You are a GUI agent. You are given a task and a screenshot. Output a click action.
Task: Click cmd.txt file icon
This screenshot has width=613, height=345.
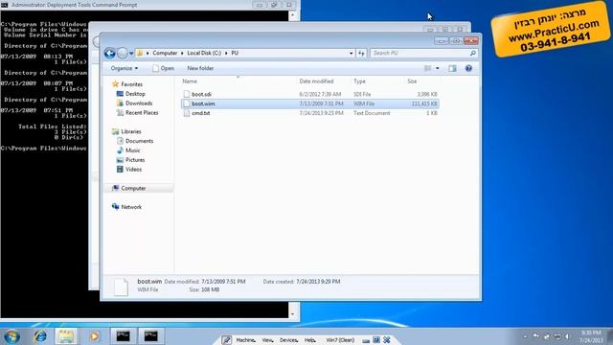tap(187, 113)
